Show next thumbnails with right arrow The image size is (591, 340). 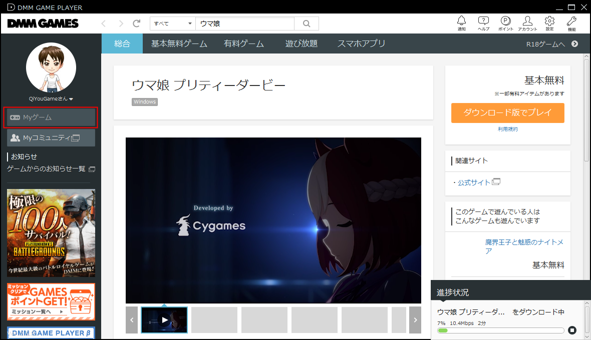[x=415, y=320]
